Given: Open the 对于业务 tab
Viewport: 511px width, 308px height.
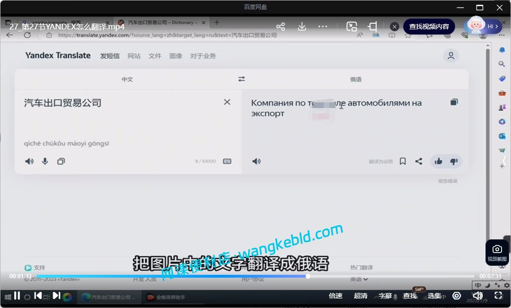Looking at the screenshot, I should (x=203, y=56).
